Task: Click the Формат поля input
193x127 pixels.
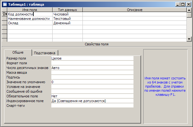Action: click(x=92, y=63)
